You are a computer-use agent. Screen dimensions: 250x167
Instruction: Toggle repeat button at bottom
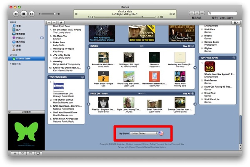30,153
